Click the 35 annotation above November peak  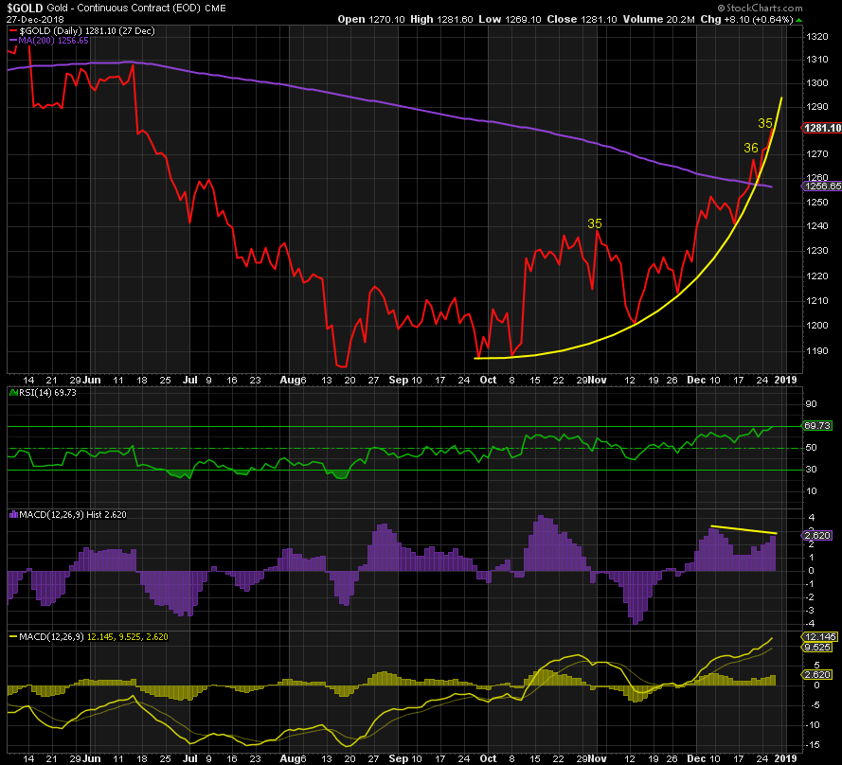pyautogui.click(x=595, y=223)
